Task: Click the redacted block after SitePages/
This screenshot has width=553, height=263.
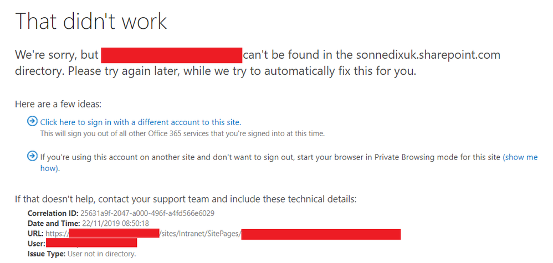Action: coord(321,234)
